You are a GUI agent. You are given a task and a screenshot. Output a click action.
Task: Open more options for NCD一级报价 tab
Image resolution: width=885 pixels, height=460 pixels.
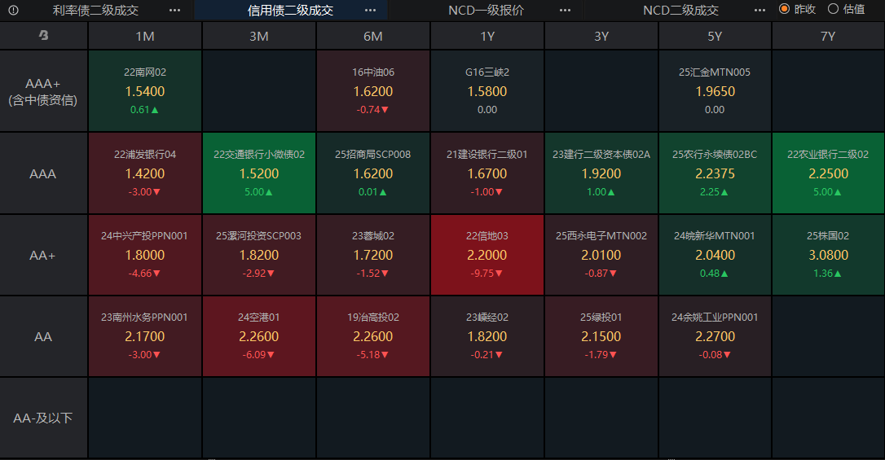pos(565,10)
